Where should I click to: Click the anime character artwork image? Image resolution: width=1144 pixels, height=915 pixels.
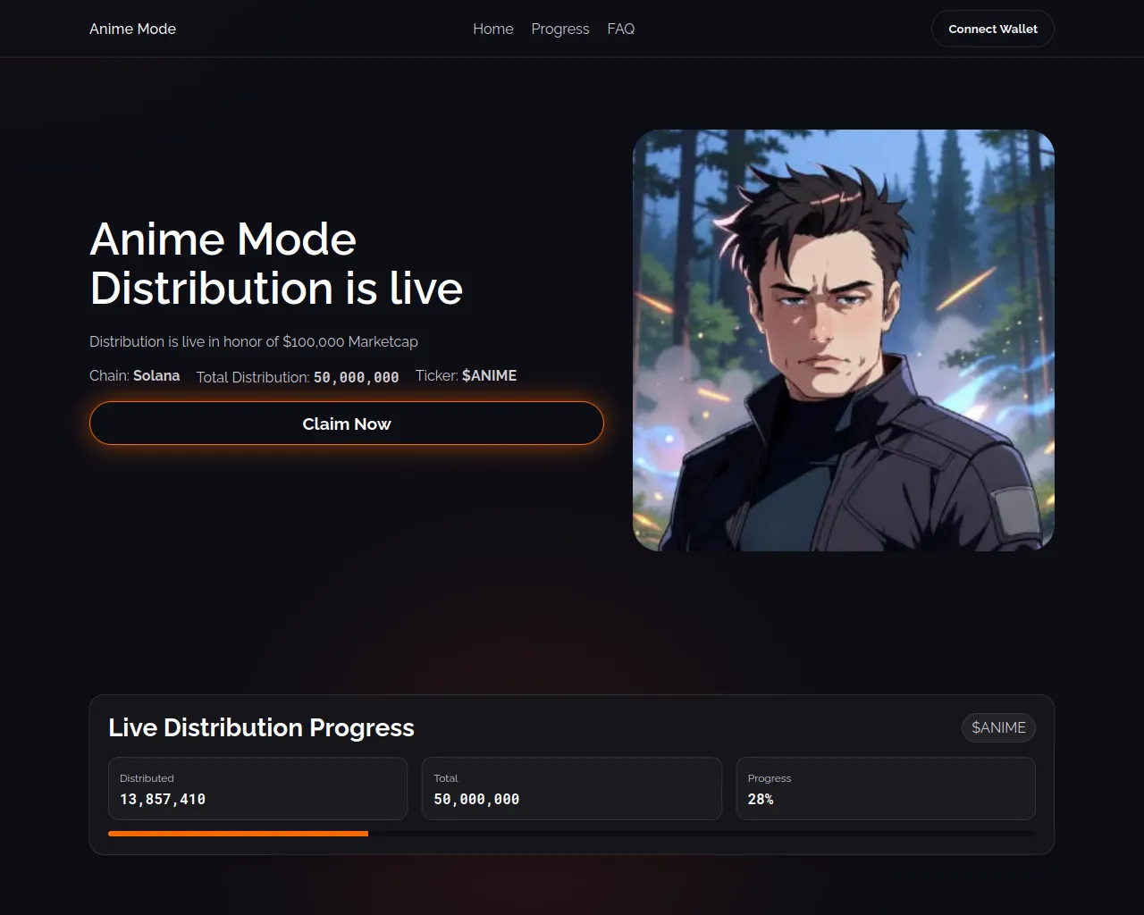pyautogui.click(x=844, y=340)
